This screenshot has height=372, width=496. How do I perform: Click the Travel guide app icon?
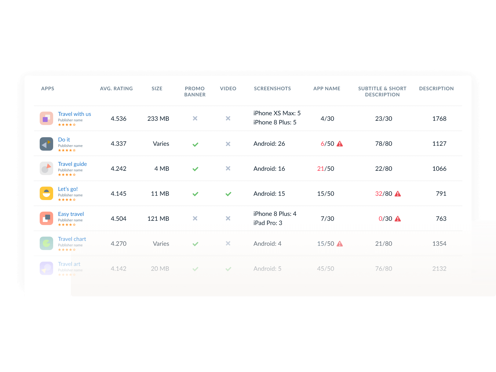click(46, 168)
